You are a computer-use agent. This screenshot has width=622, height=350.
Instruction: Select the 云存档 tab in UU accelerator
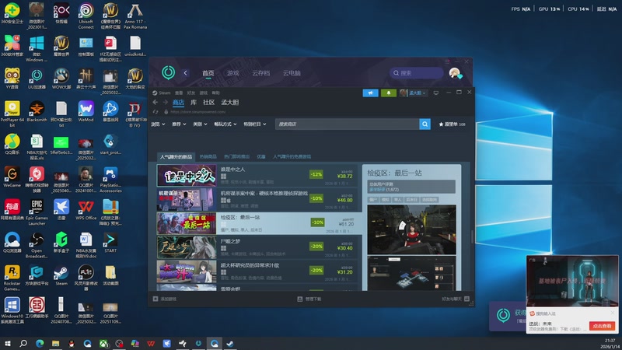260,73
